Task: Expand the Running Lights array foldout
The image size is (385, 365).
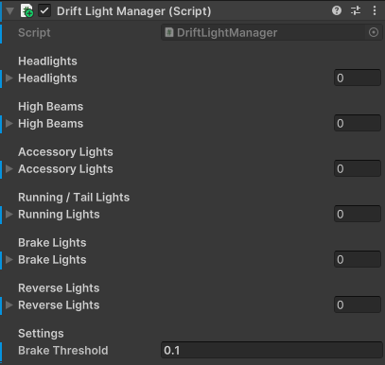Action: click(x=9, y=214)
